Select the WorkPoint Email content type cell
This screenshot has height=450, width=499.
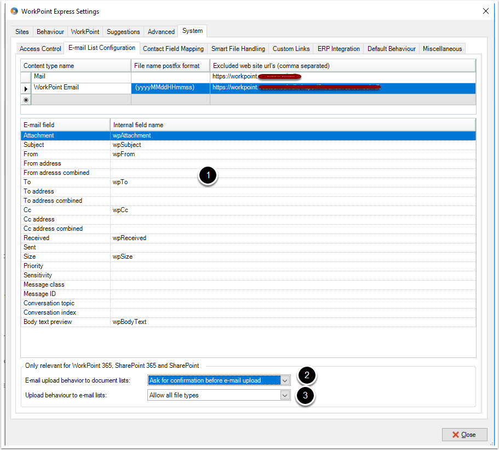[x=81, y=89]
